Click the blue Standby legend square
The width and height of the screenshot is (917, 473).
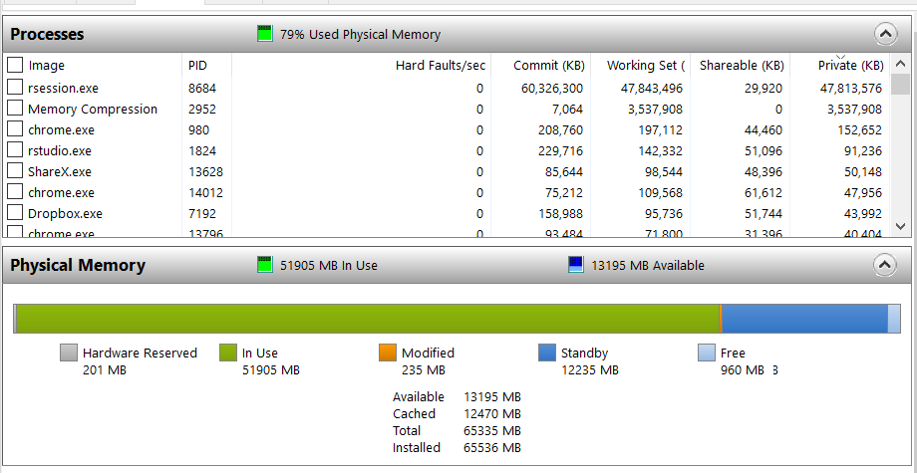547,353
